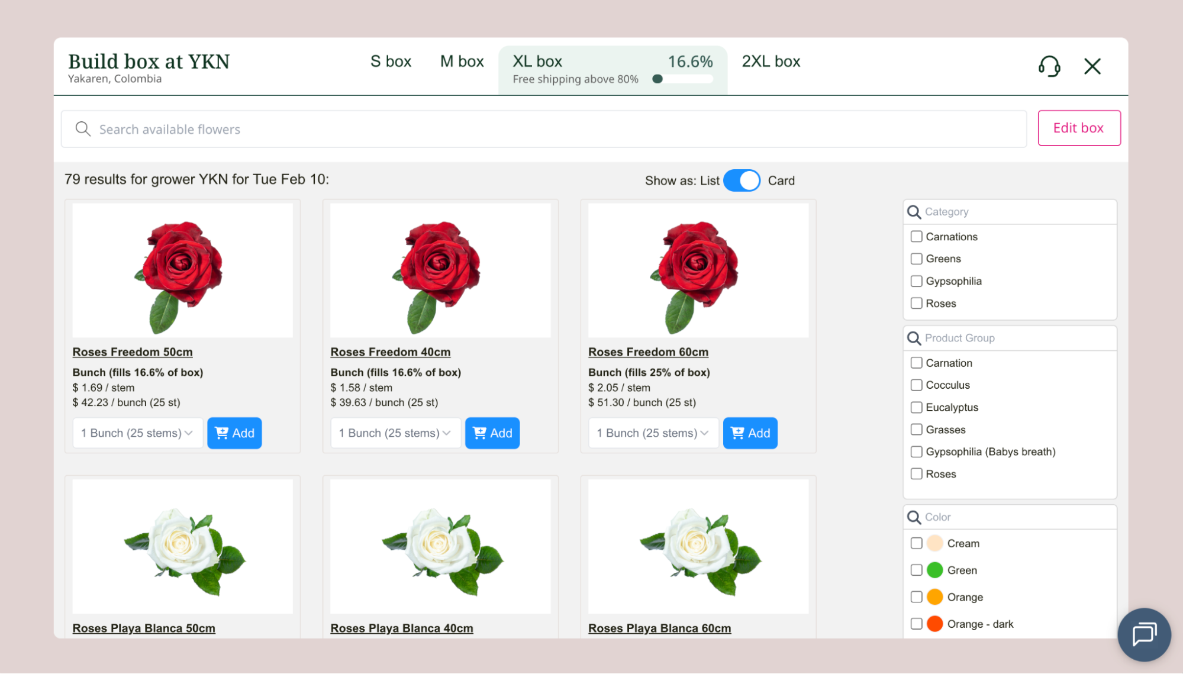Click the headset support icon

click(1049, 66)
